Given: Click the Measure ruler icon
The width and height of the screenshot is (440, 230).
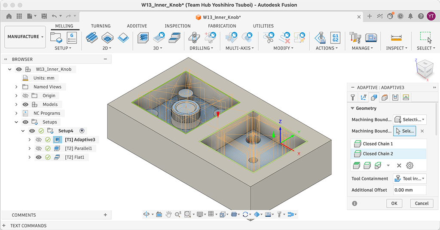Looking at the screenshot, I should (x=396, y=38).
